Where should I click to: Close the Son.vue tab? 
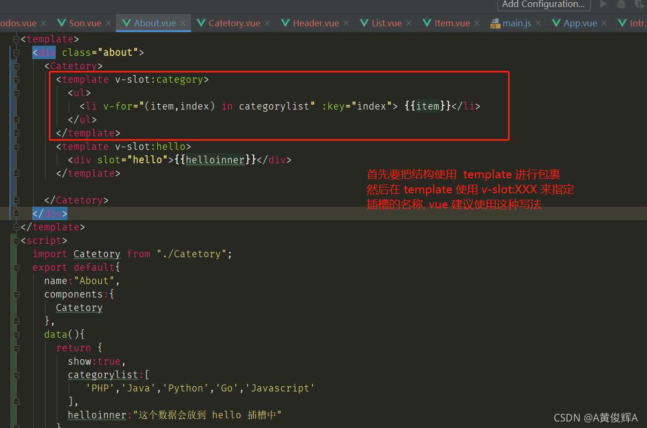(x=108, y=24)
